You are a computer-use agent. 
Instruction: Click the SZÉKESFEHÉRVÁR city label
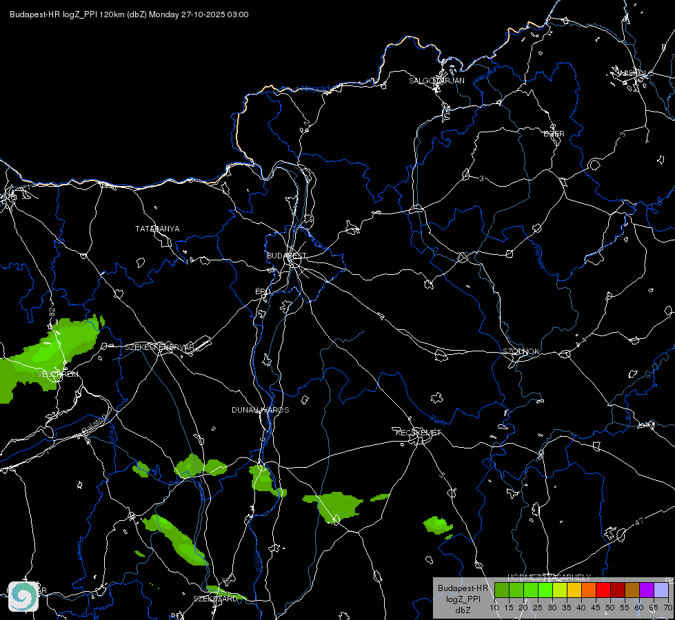(x=159, y=347)
